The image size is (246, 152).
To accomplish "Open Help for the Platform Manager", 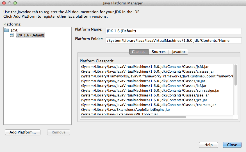I will pos(208,145).
